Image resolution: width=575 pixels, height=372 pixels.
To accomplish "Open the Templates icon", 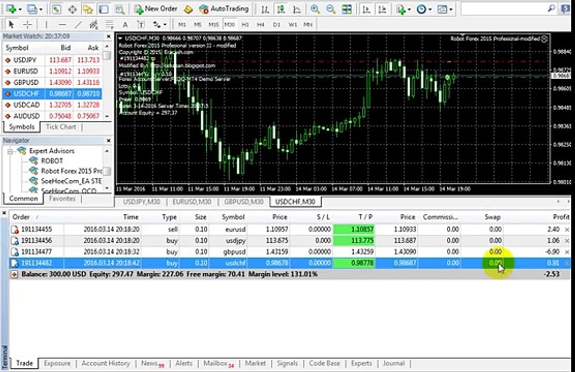I will [443, 9].
